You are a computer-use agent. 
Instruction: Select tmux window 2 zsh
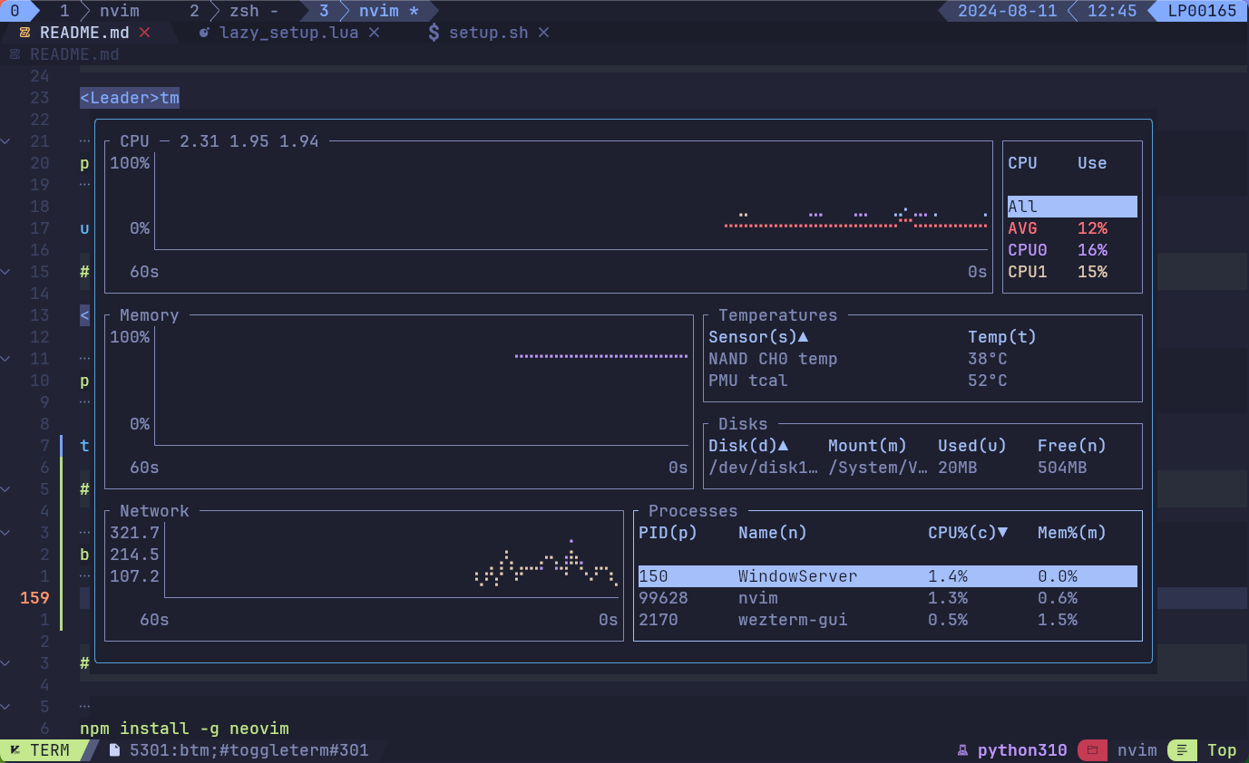pyautogui.click(x=233, y=11)
